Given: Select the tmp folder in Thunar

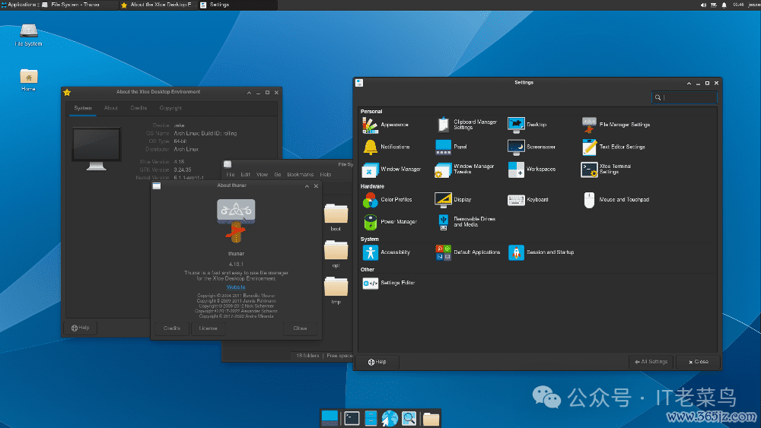Looking at the screenshot, I should pyautogui.click(x=336, y=290).
